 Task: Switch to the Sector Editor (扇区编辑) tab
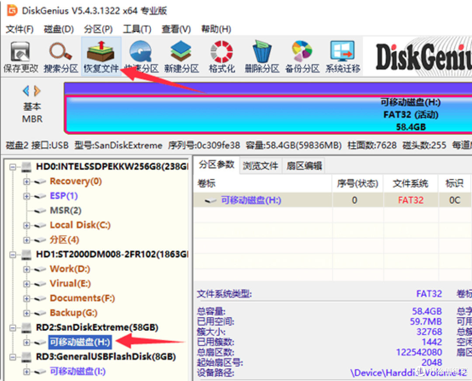[x=304, y=166]
